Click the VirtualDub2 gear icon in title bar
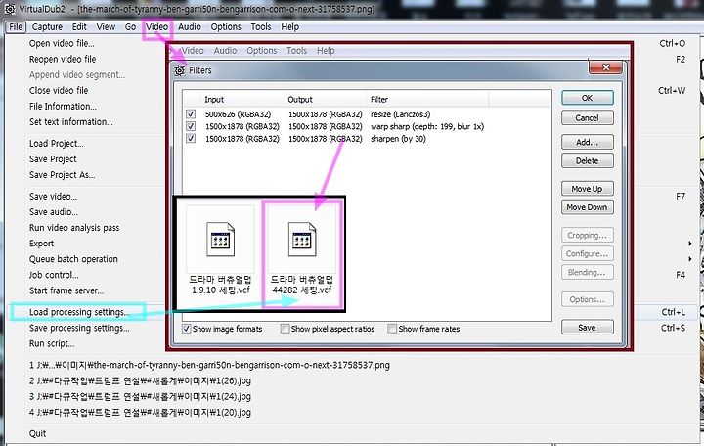 click(9, 9)
